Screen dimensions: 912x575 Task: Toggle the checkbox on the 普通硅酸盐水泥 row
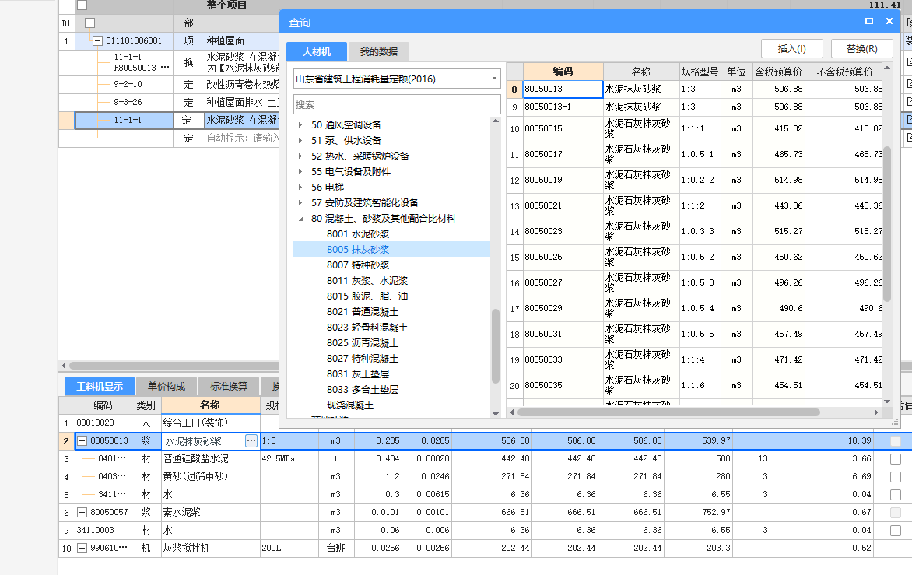click(x=896, y=459)
